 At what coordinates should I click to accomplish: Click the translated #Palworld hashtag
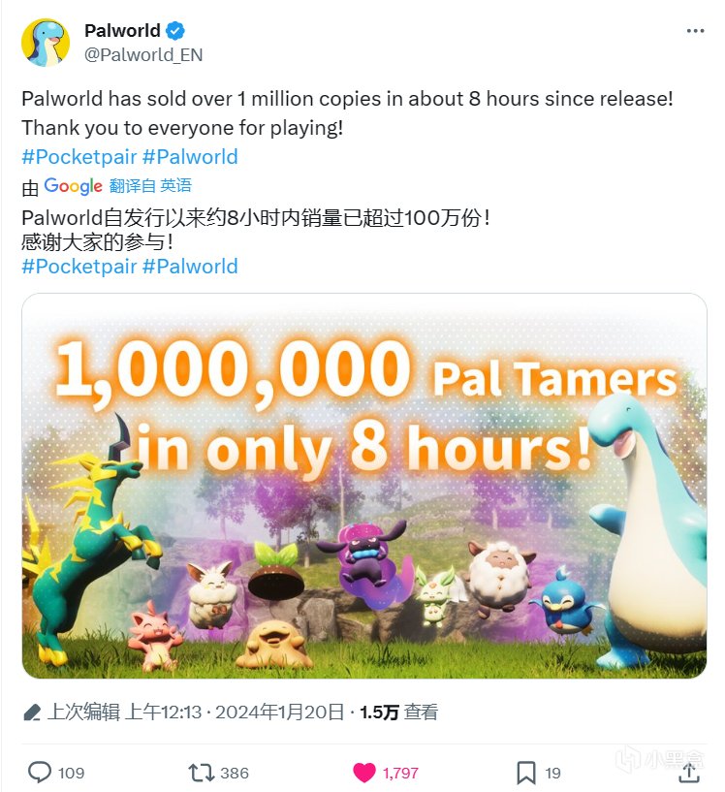point(190,266)
